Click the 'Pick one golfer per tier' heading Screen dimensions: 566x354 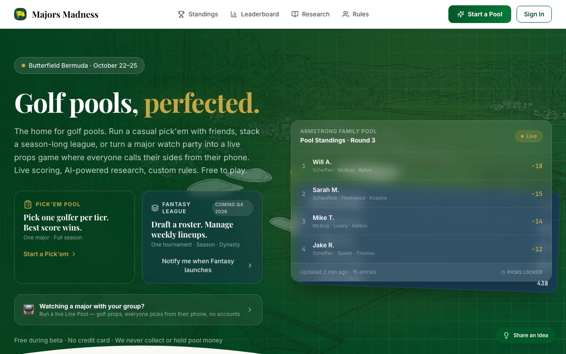[x=66, y=223]
